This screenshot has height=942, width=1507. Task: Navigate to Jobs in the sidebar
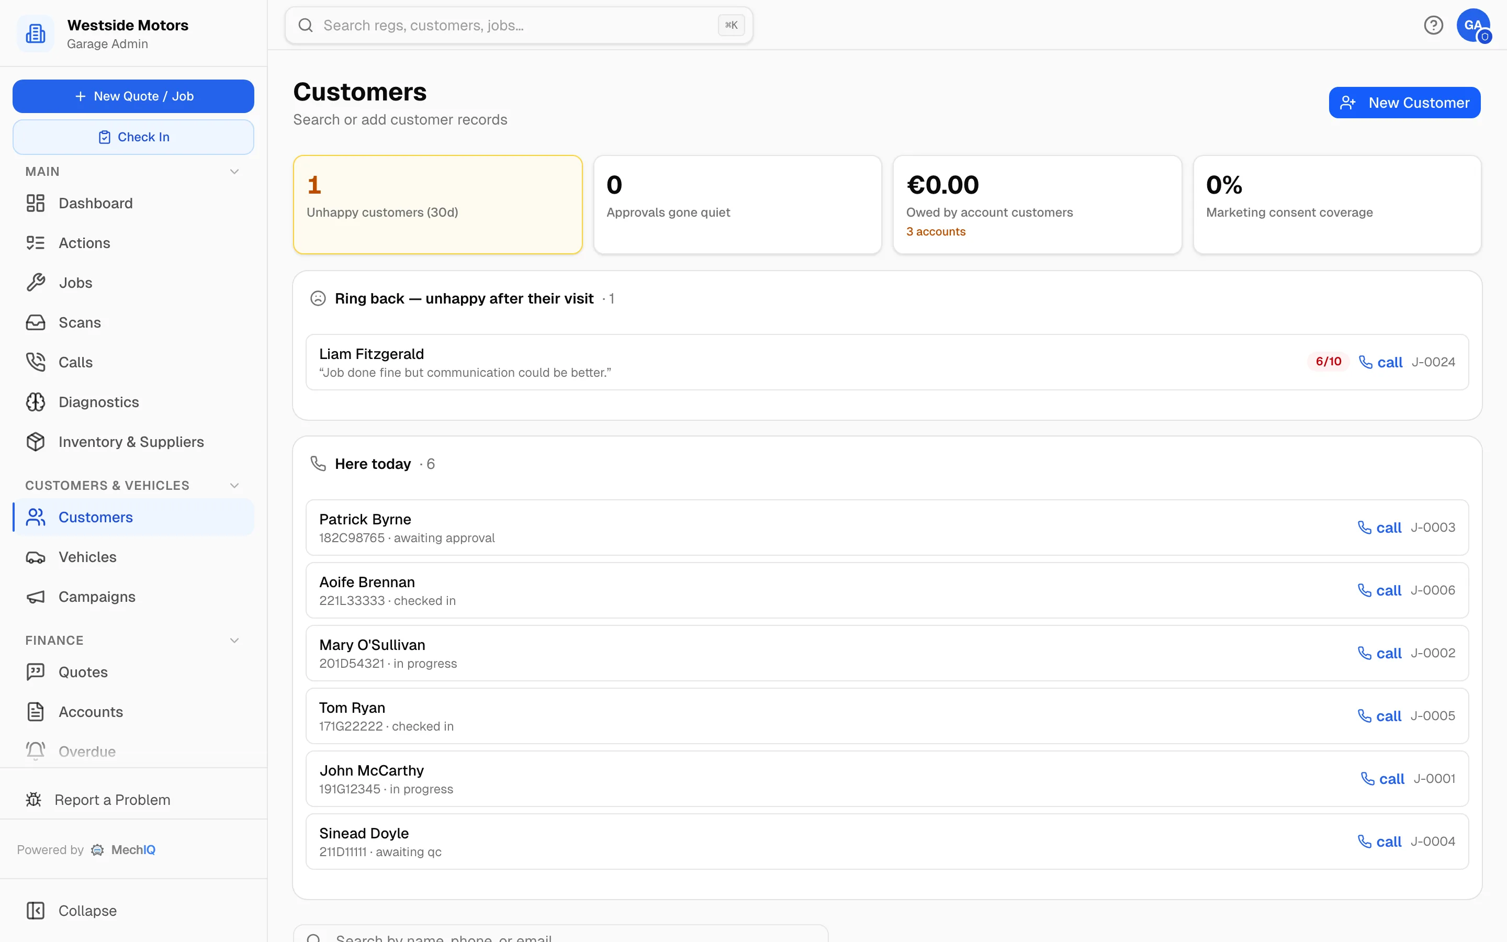click(x=133, y=283)
